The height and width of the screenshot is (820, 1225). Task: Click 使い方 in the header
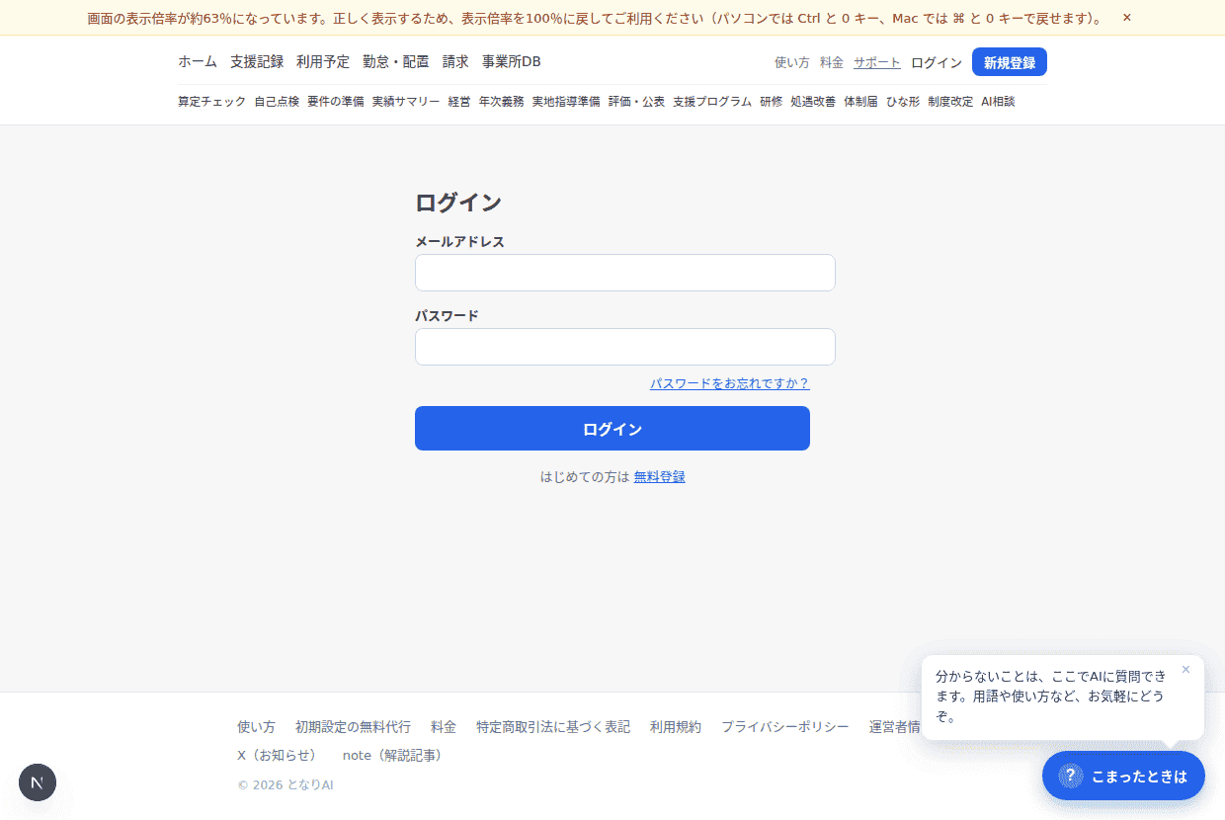[792, 62]
